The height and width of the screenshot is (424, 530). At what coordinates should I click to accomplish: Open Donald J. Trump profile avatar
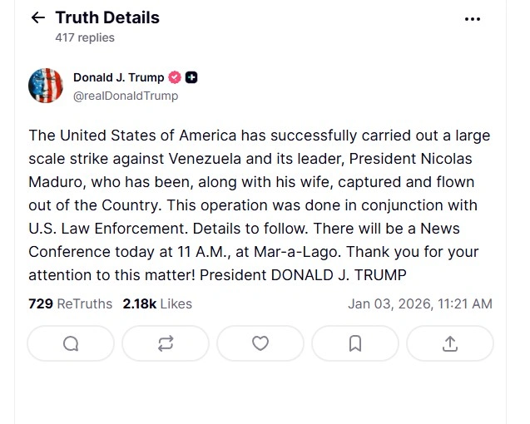46,86
